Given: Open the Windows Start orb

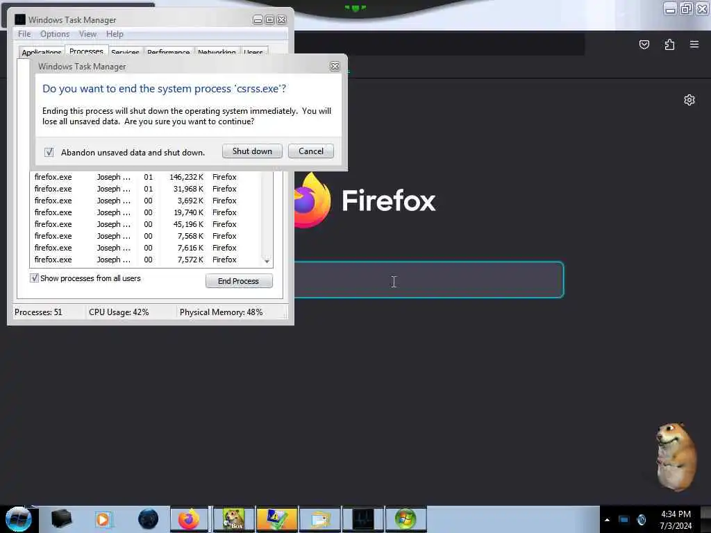Looking at the screenshot, I should pos(18,519).
